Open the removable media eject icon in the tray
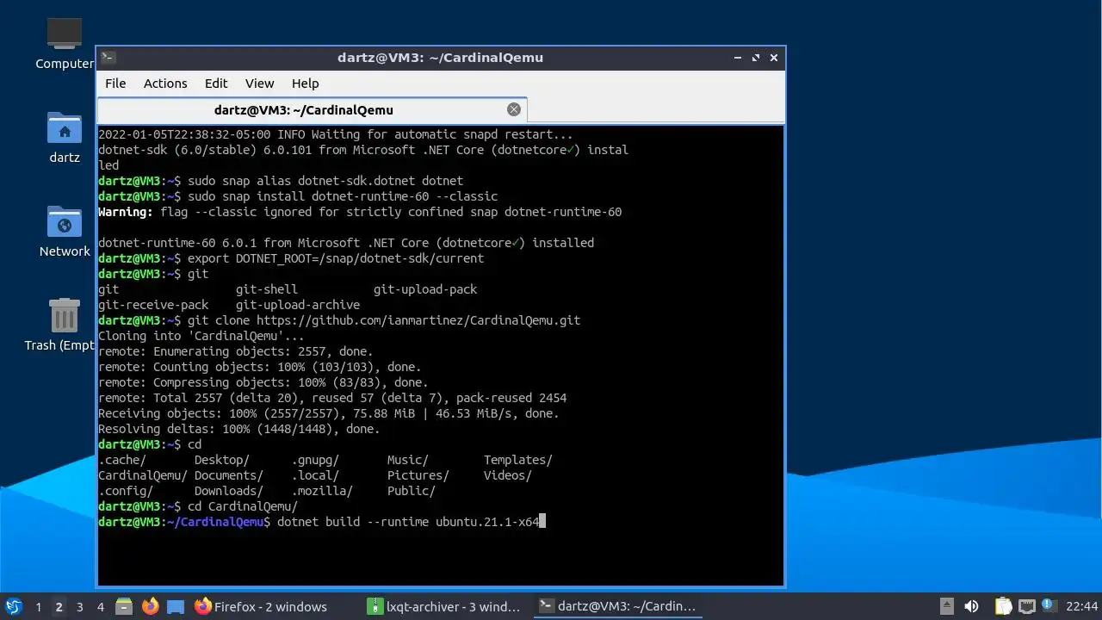The image size is (1102, 620). (947, 606)
